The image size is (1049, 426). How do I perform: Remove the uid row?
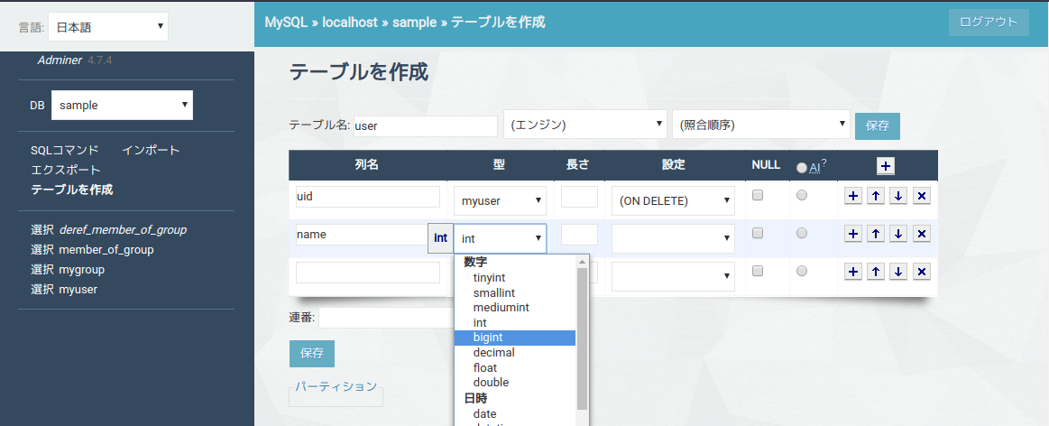921,196
